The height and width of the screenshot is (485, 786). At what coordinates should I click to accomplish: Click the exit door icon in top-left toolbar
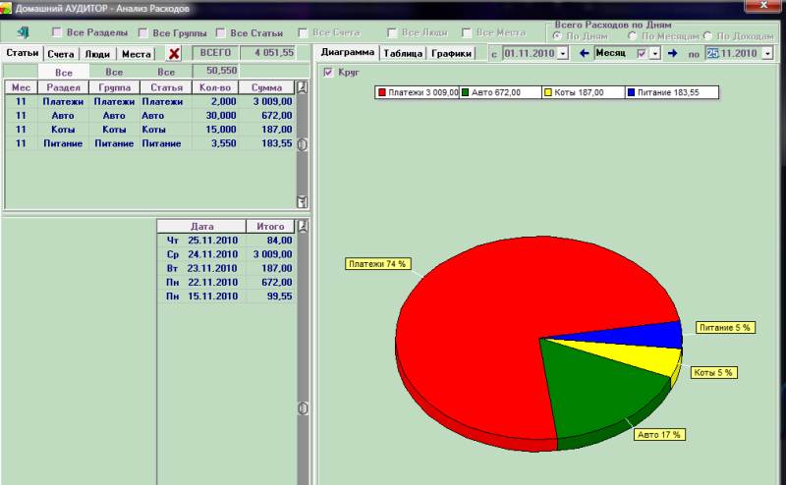point(24,32)
